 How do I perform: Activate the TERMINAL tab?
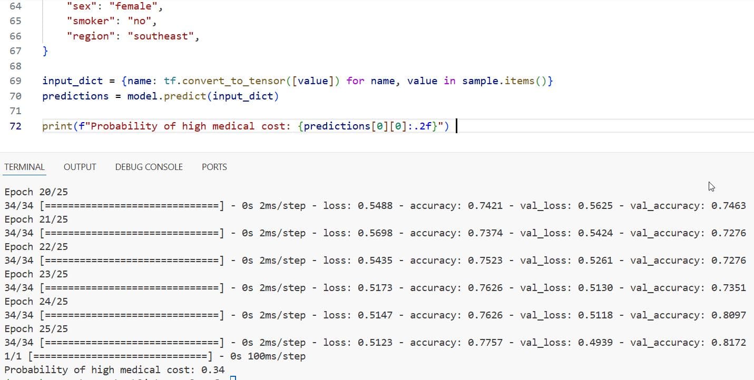coord(24,167)
